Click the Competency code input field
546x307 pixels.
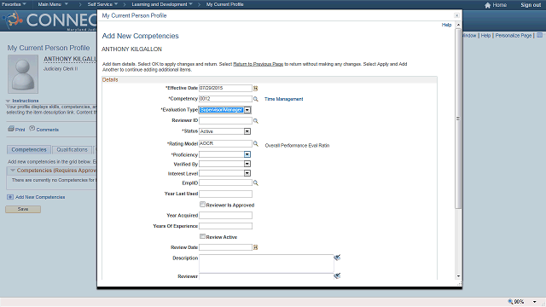click(x=225, y=99)
